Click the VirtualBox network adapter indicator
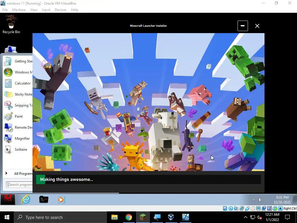Viewport: 297px width, 223px height. coord(242,208)
